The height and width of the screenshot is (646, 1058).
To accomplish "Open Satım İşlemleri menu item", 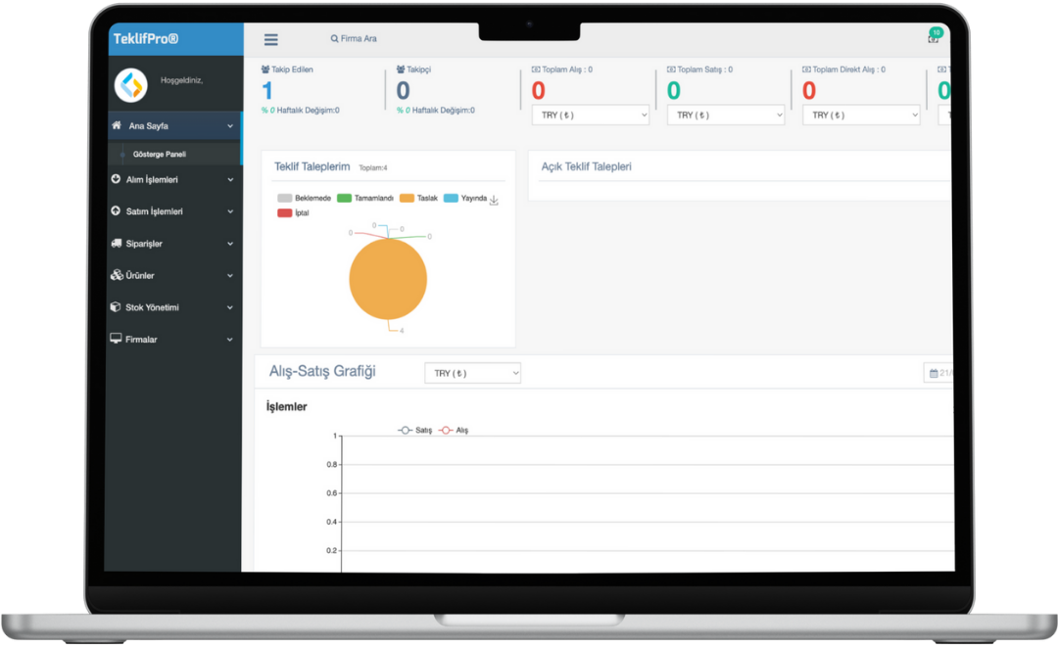I will click(174, 211).
